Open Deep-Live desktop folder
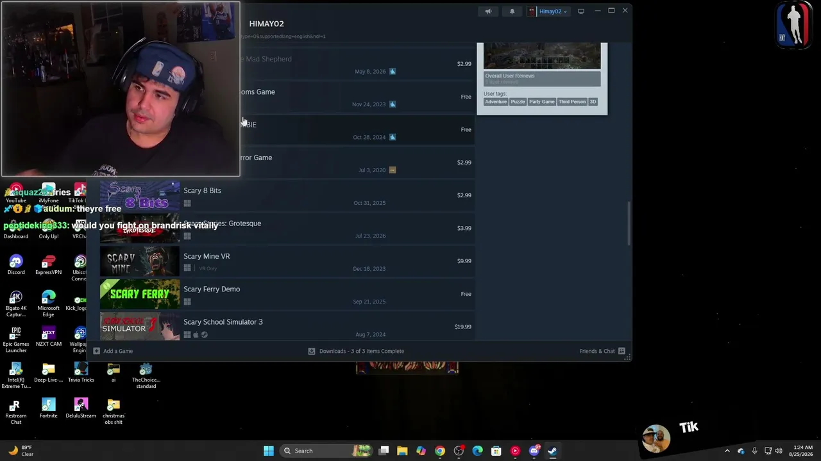Image resolution: width=821 pixels, height=461 pixels. [48, 373]
